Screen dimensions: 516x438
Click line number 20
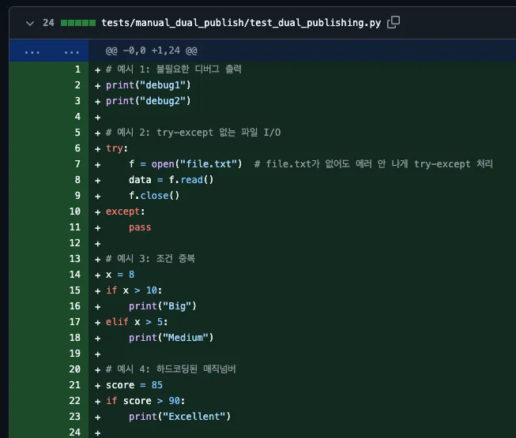coord(75,369)
